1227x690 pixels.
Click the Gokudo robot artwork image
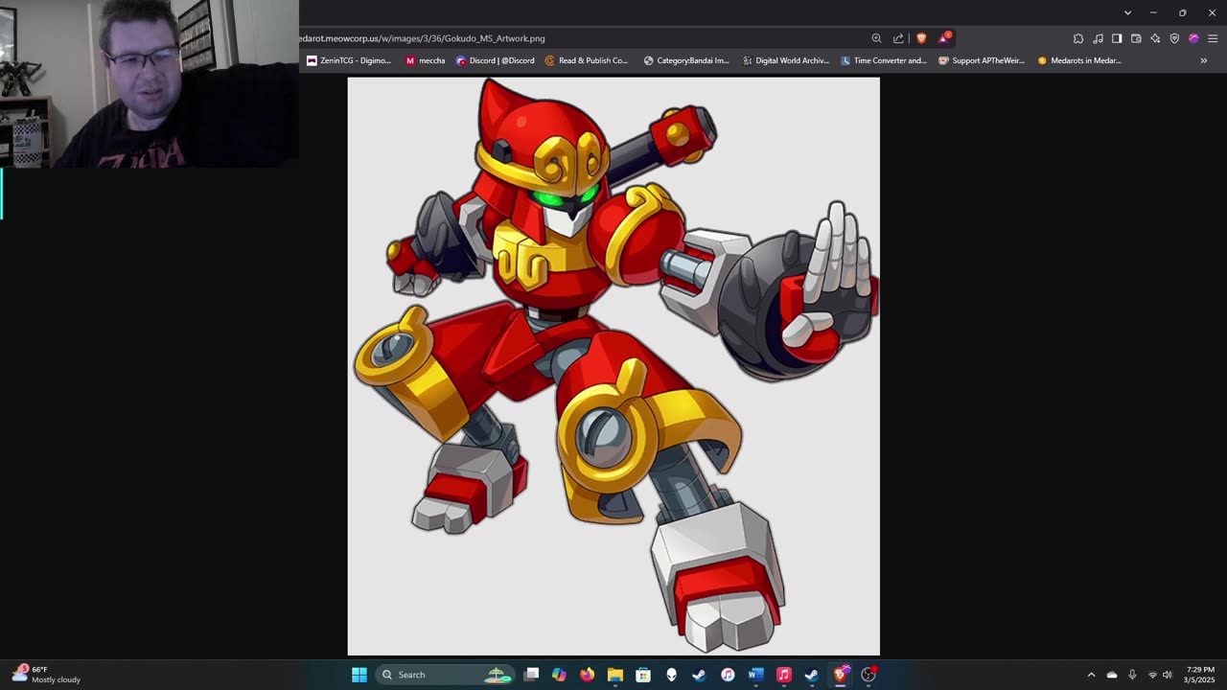click(613, 366)
